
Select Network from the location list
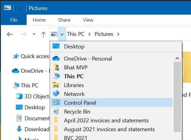(74, 94)
